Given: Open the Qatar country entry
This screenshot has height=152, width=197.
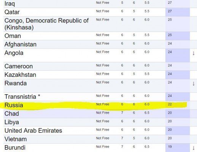Looking at the screenshot, I should click(12, 12).
